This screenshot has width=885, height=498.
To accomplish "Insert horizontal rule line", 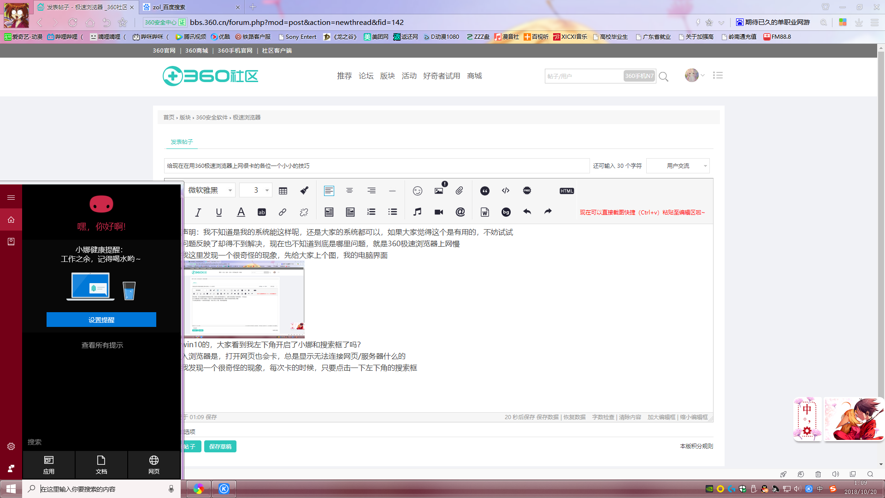I will [x=392, y=191].
